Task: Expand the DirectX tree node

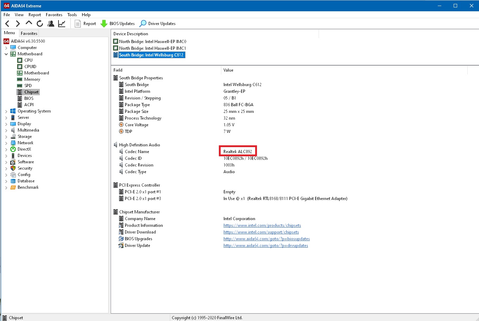Action: (6, 149)
